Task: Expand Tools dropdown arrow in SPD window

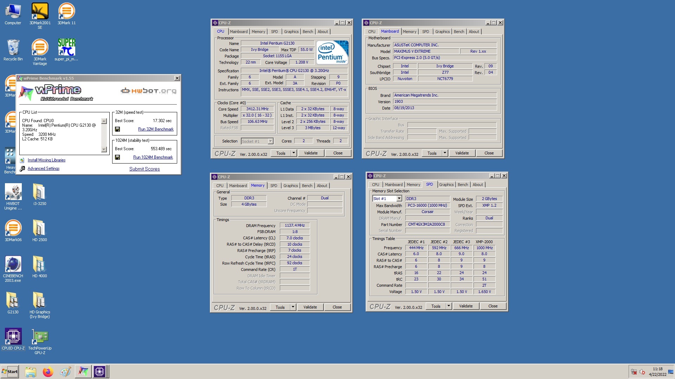Action: tap(449, 306)
